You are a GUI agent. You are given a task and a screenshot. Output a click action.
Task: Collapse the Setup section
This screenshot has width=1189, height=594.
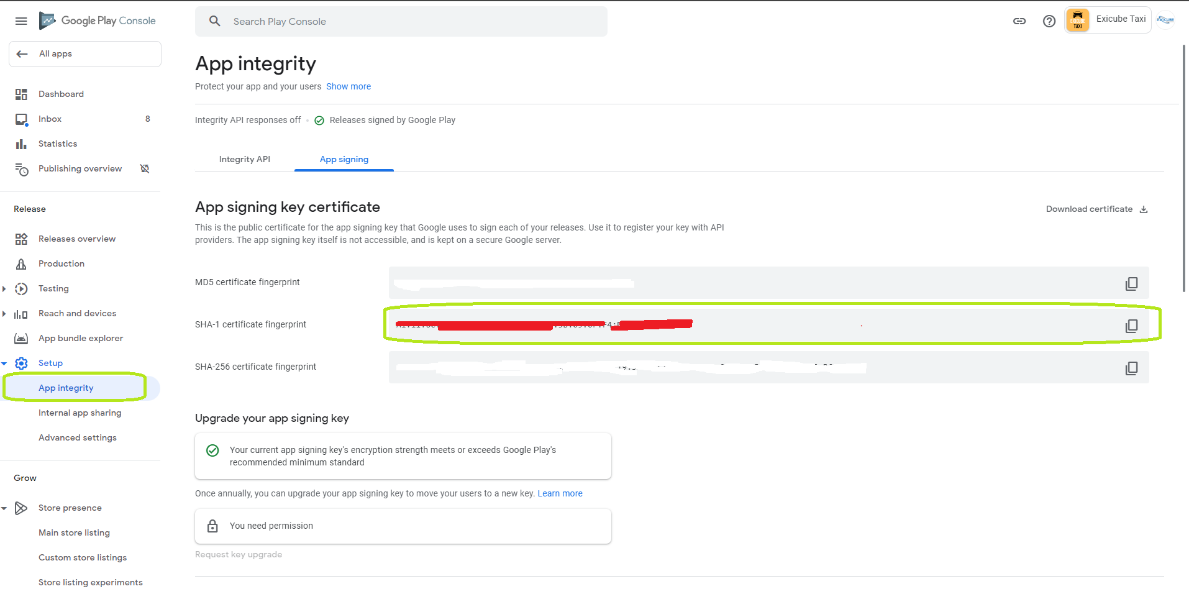click(x=4, y=363)
